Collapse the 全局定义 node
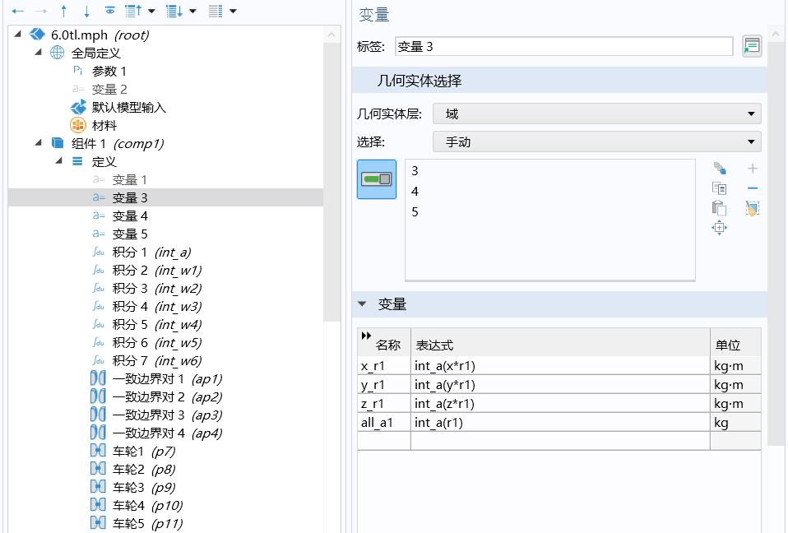The width and height of the screenshot is (788, 533). coord(38,53)
